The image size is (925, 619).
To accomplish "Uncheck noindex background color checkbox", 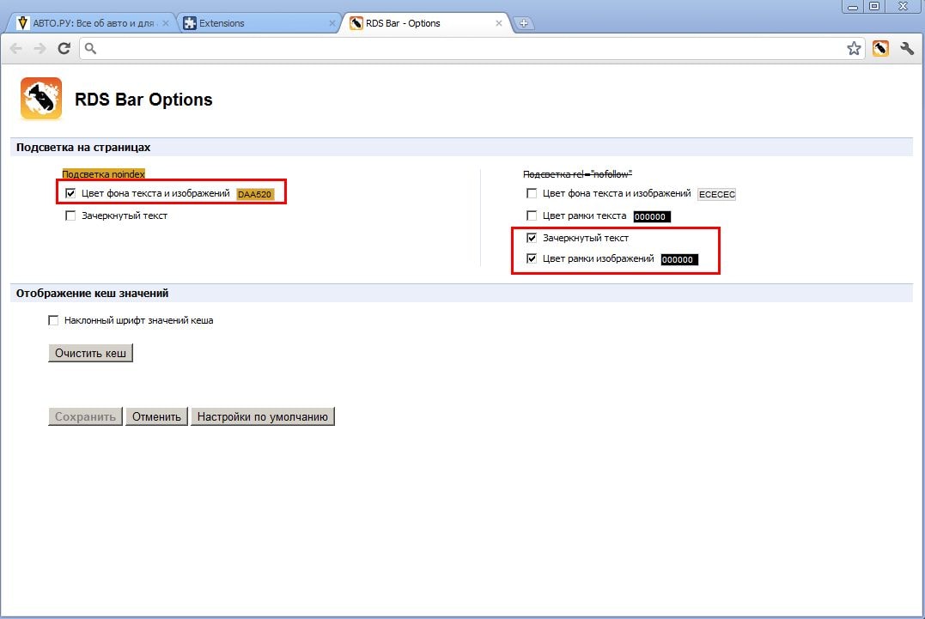I will point(70,193).
